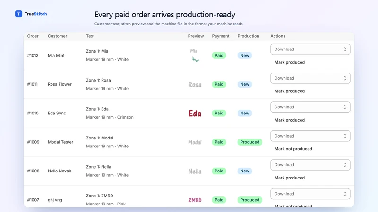
Task: View the pink ZMRD stitch preview
Action: point(195,200)
